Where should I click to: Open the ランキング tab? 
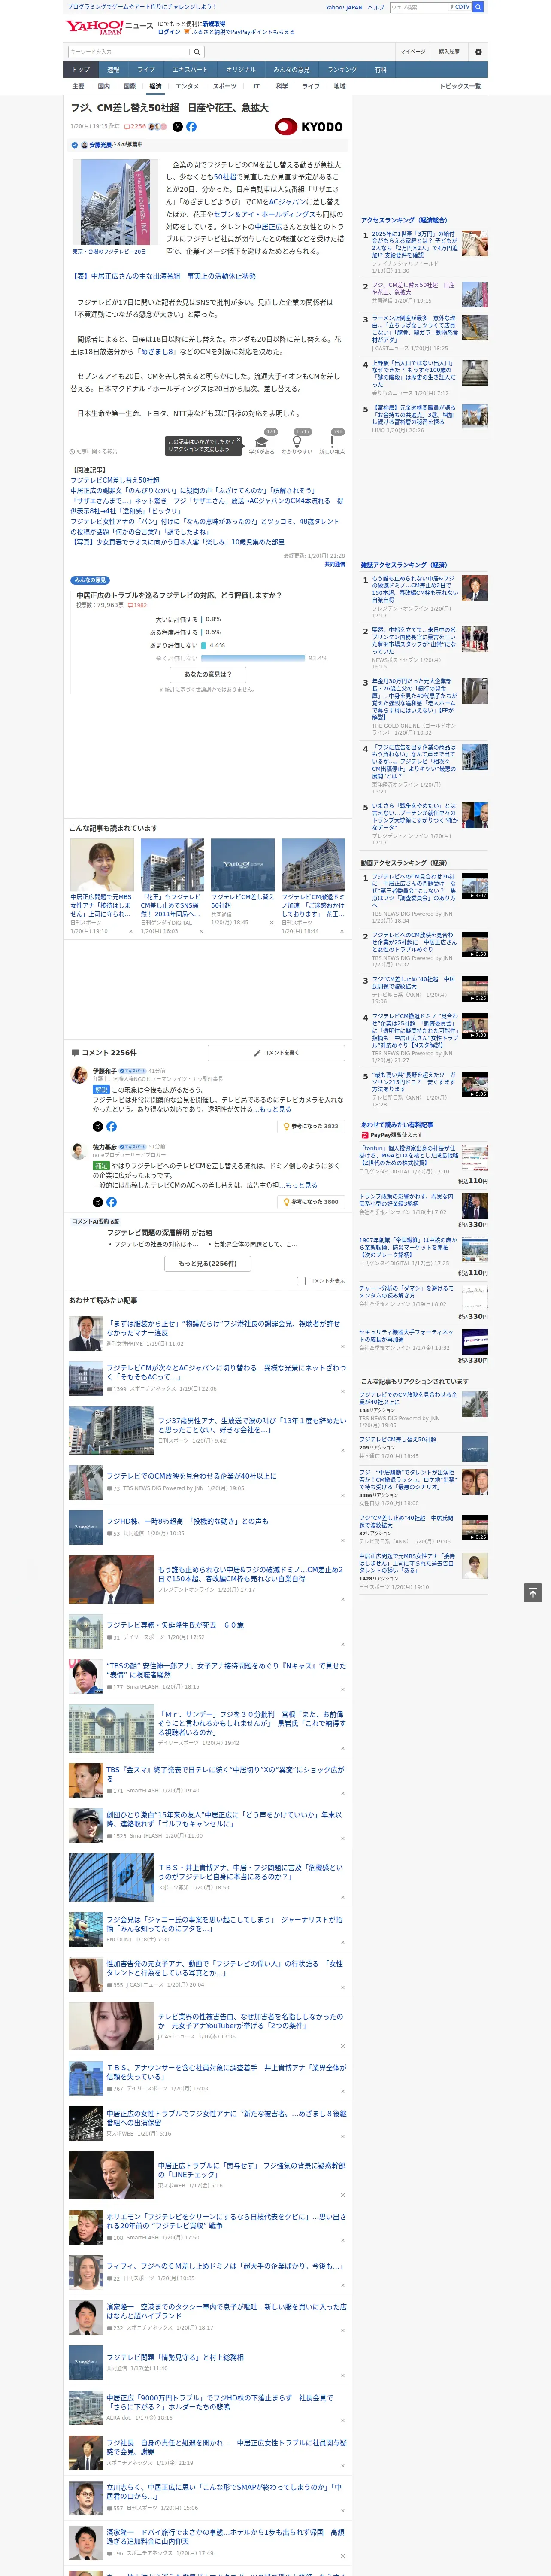(x=342, y=70)
